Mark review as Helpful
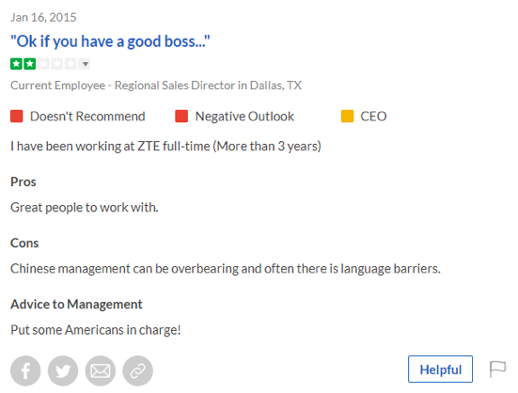The height and width of the screenshot is (393, 518). [x=440, y=369]
